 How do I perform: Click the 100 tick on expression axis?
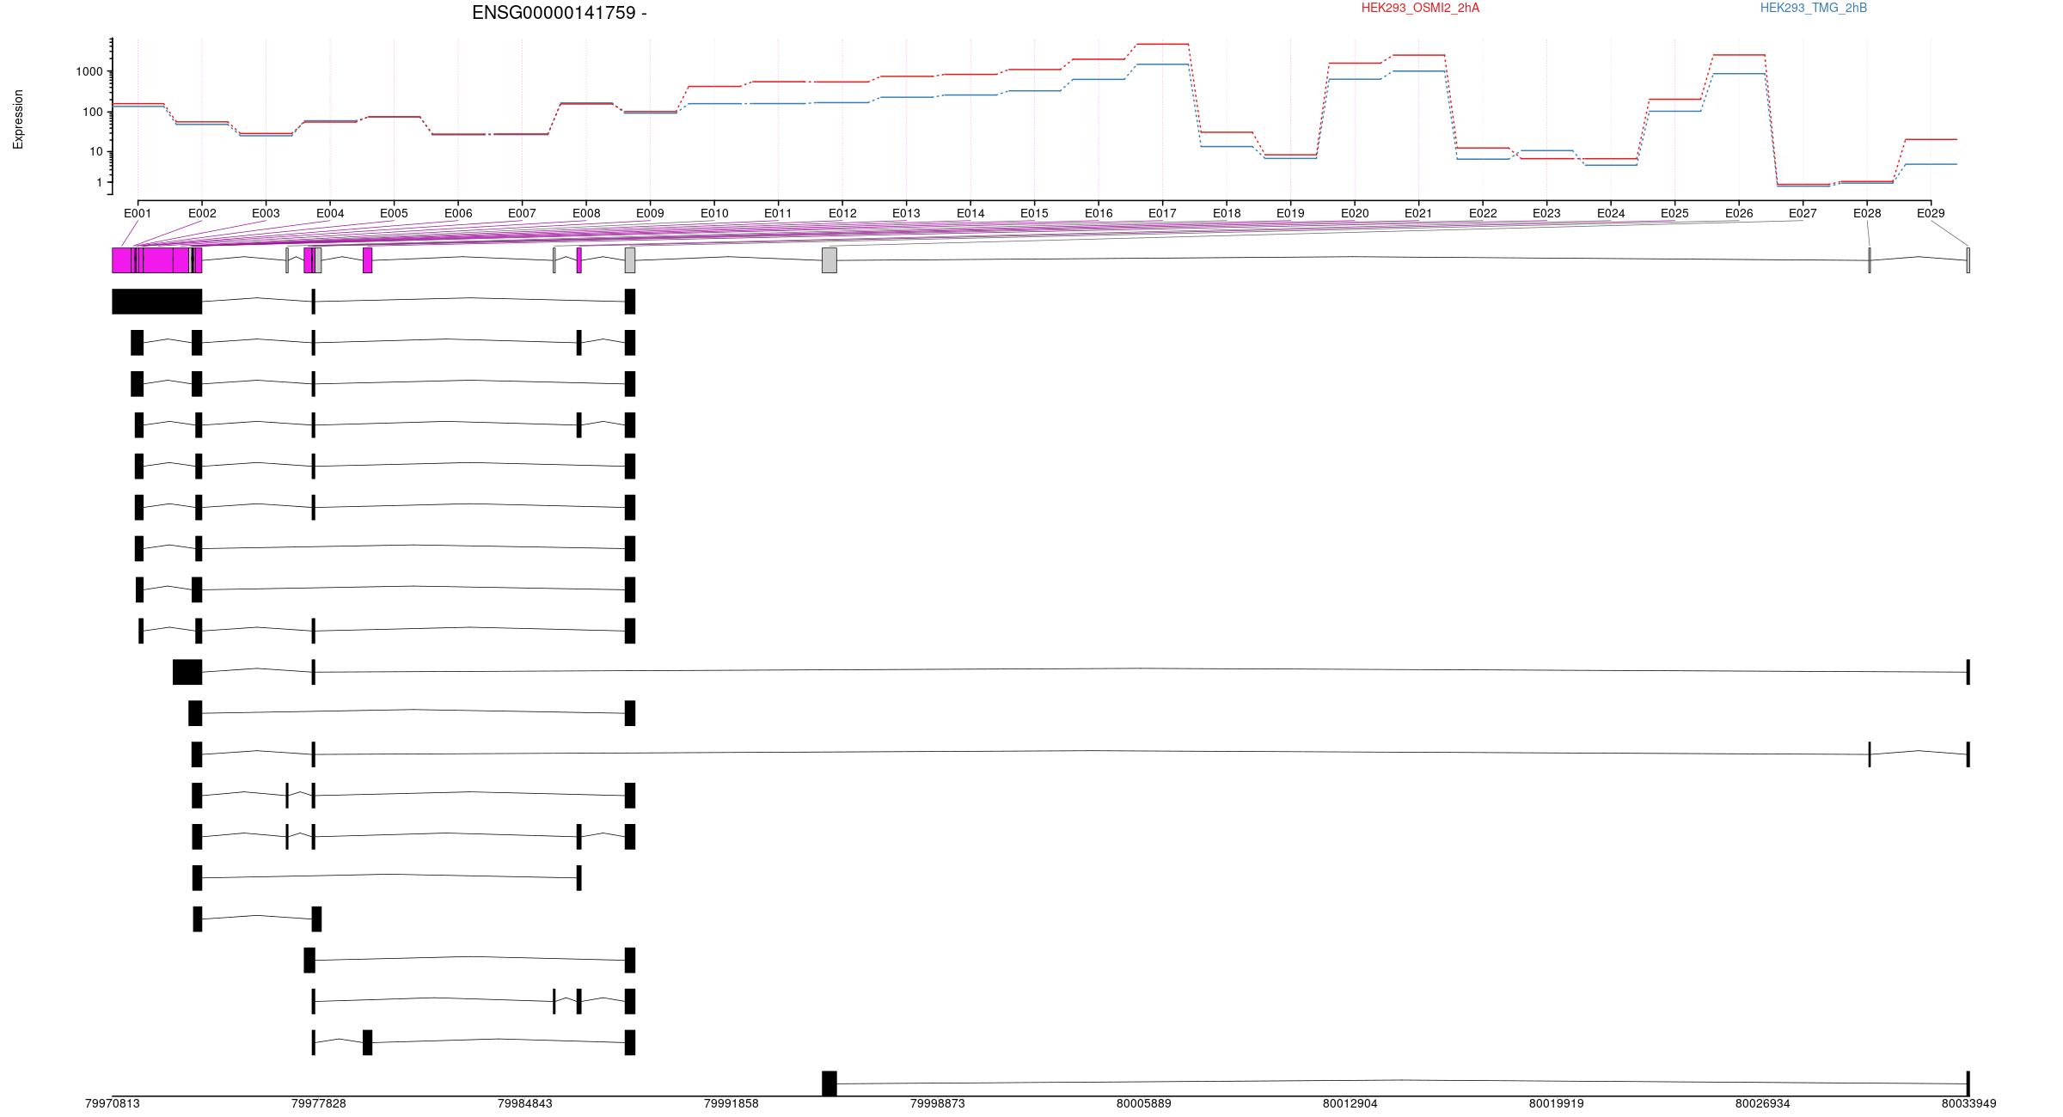click(x=93, y=112)
